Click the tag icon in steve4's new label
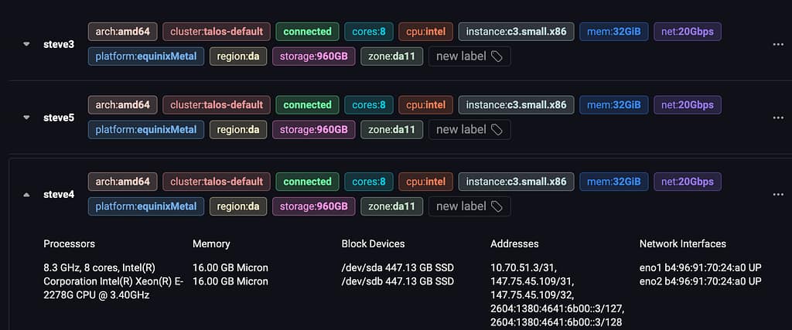Screen dimensions: 792x330 click(497, 206)
